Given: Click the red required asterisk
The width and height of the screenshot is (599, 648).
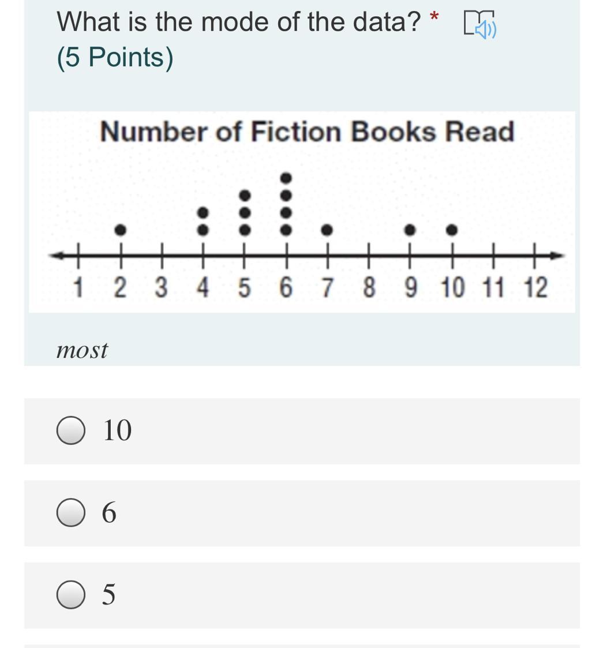Looking at the screenshot, I should 434,17.
